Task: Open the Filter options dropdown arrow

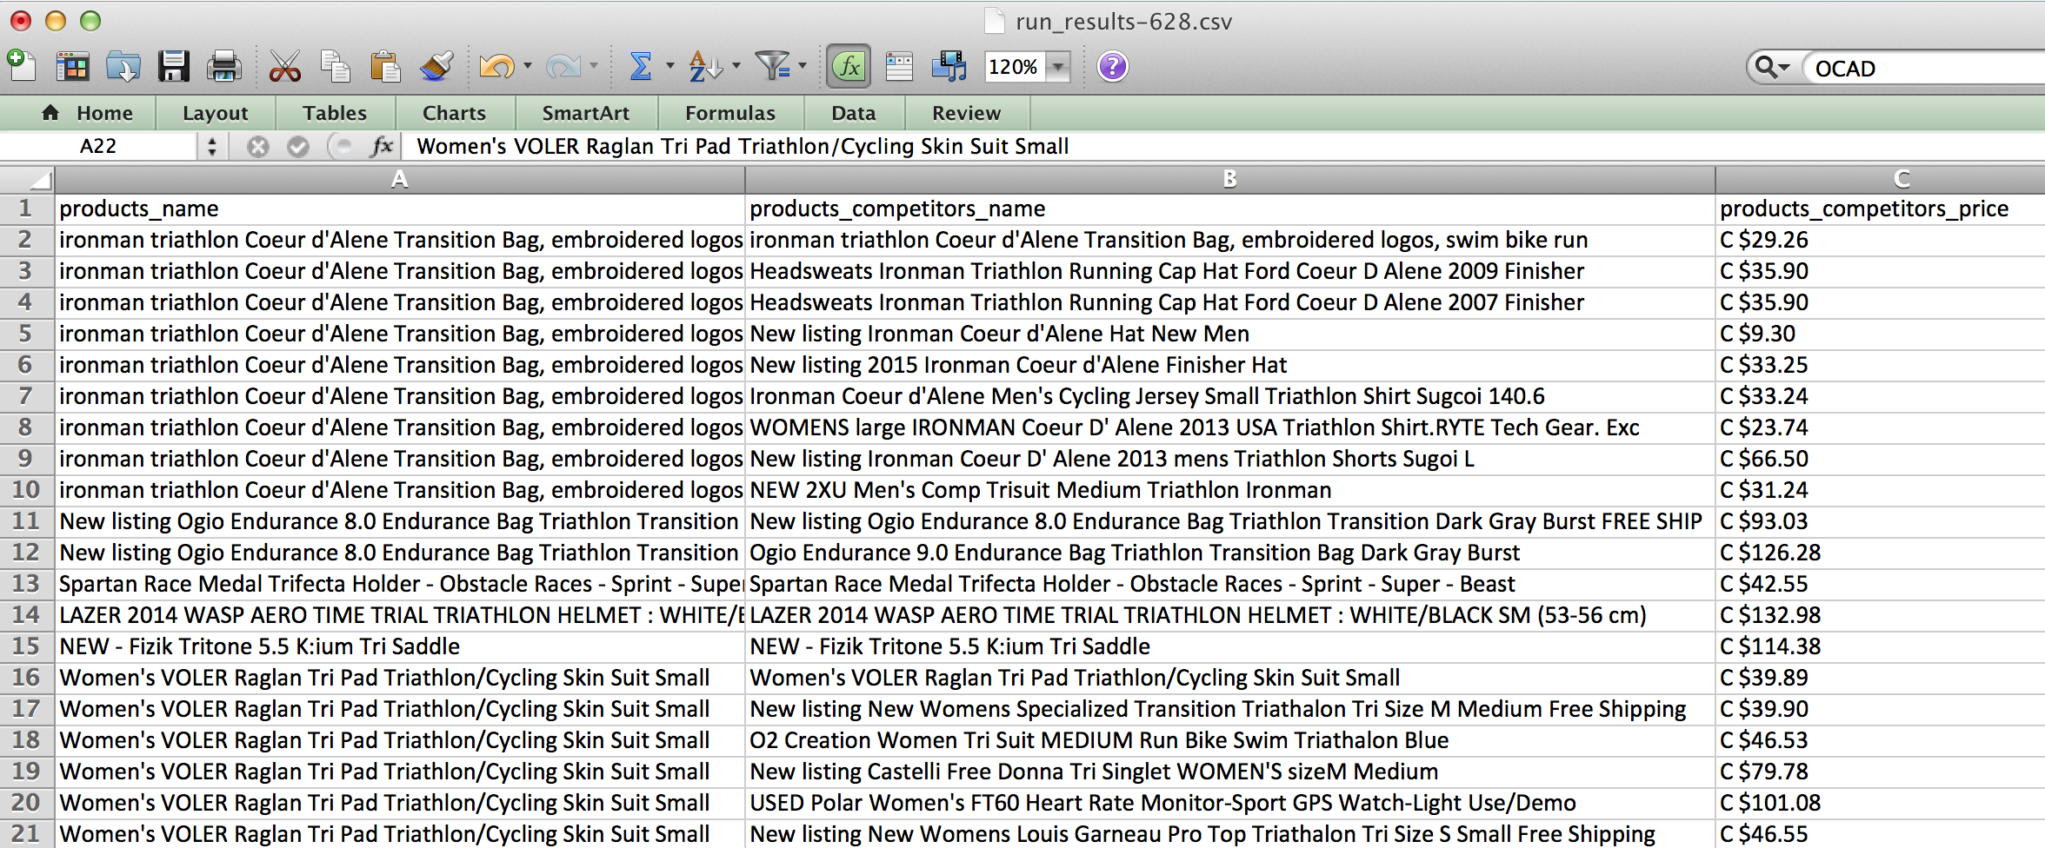Action: 803,66
